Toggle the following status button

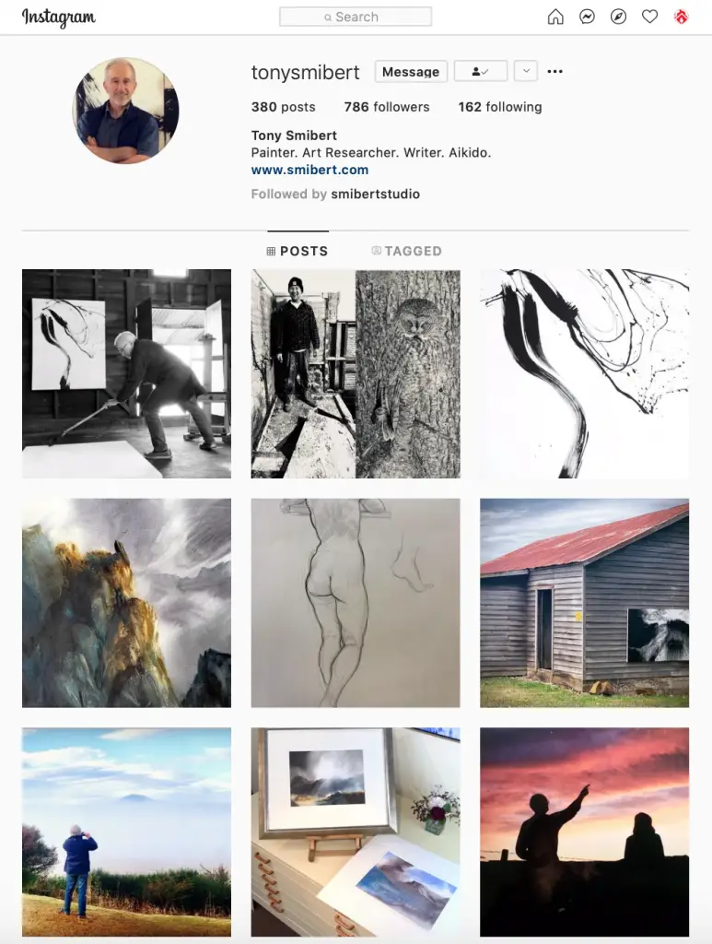481,71
